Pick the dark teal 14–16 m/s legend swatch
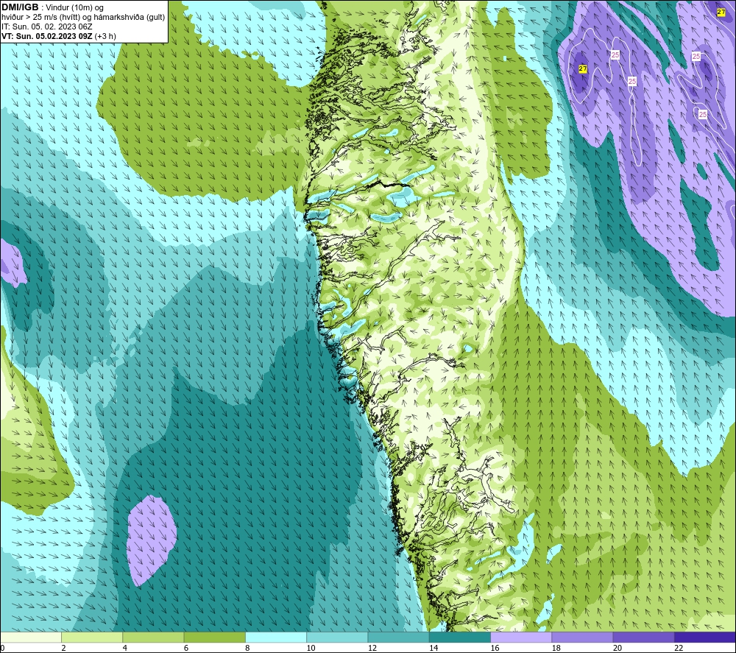 pos(460,637)
